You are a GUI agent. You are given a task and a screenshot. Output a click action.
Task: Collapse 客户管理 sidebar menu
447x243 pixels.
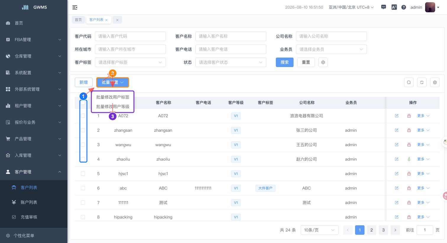pyautogui.click(x=34, y=172)
